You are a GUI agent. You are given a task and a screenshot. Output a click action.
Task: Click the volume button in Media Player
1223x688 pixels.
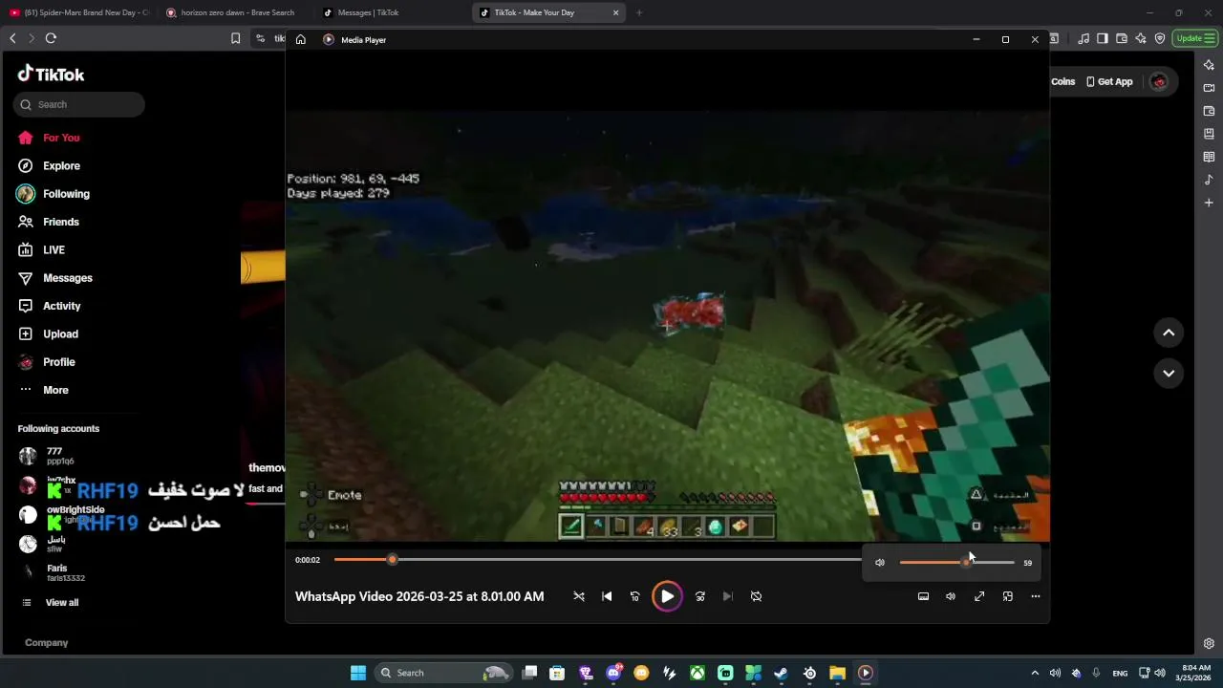[x=951, y=596]
